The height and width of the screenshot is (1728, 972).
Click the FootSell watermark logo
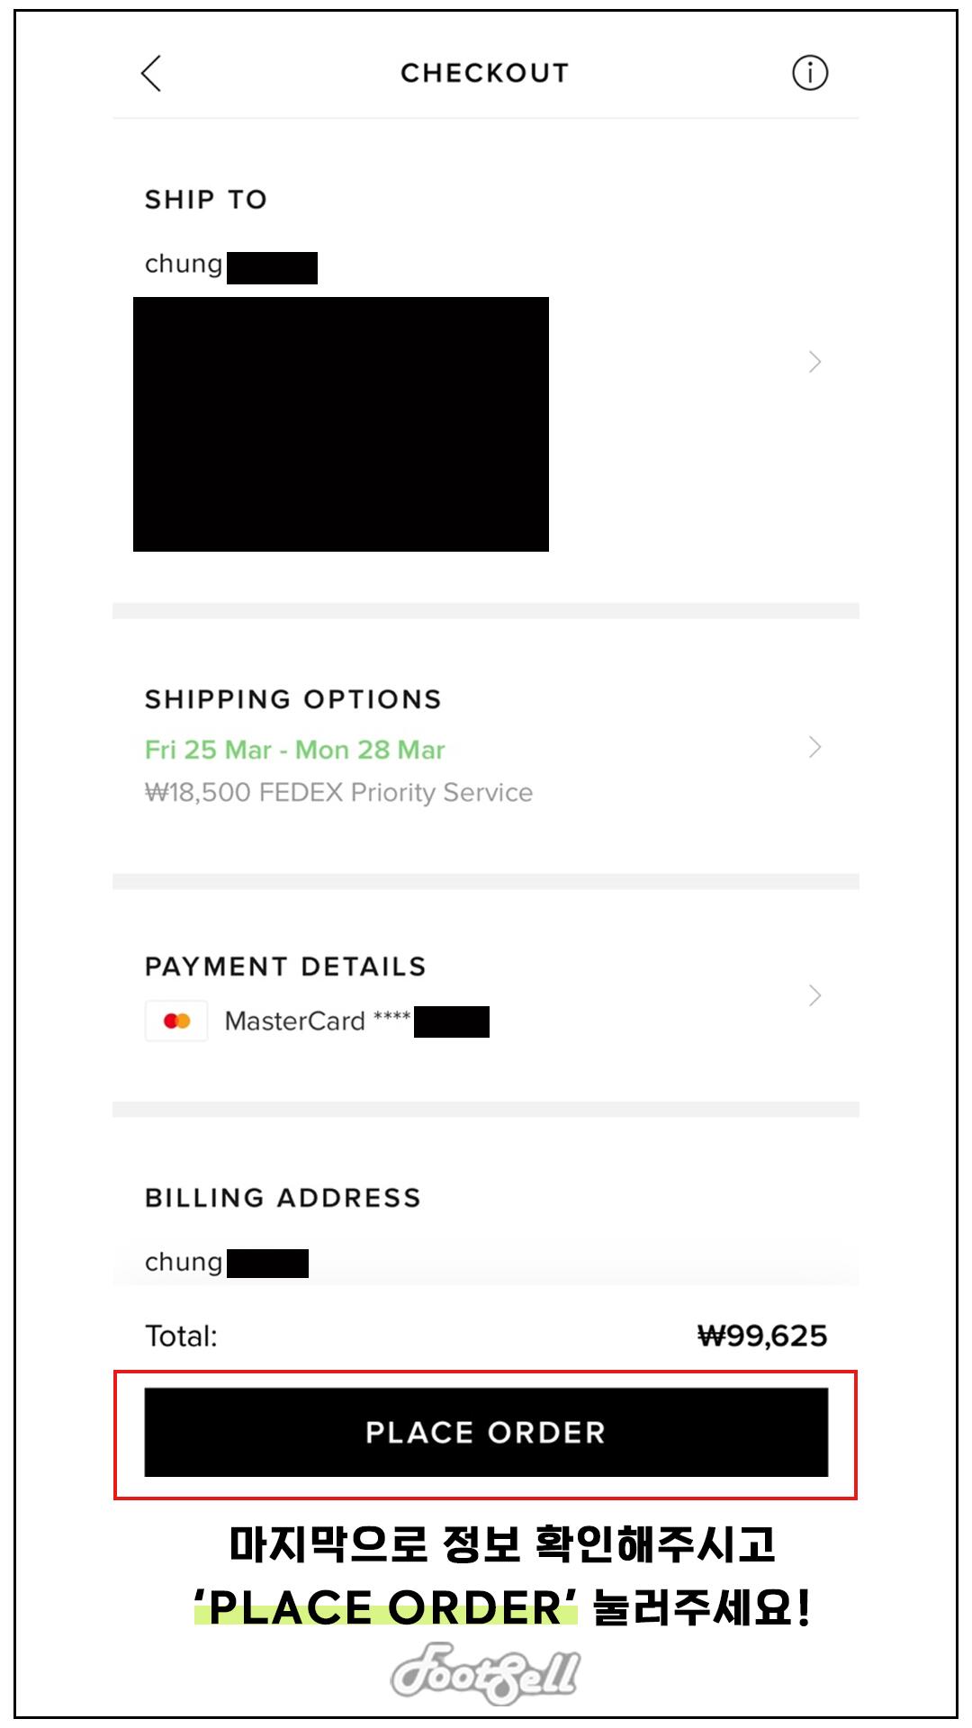(485, 1673)
